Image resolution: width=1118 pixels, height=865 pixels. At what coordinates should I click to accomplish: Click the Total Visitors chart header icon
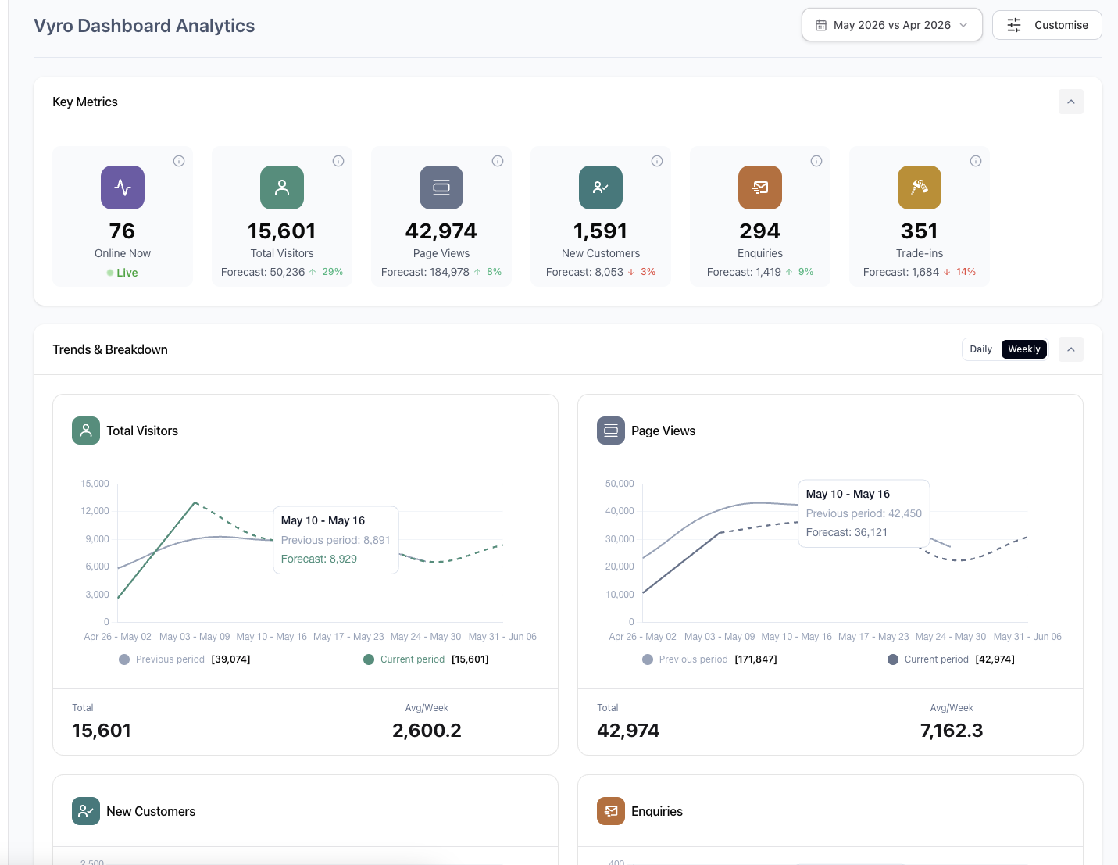(86, 431)
